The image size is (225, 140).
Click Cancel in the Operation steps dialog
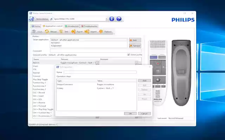pos(144,113)
